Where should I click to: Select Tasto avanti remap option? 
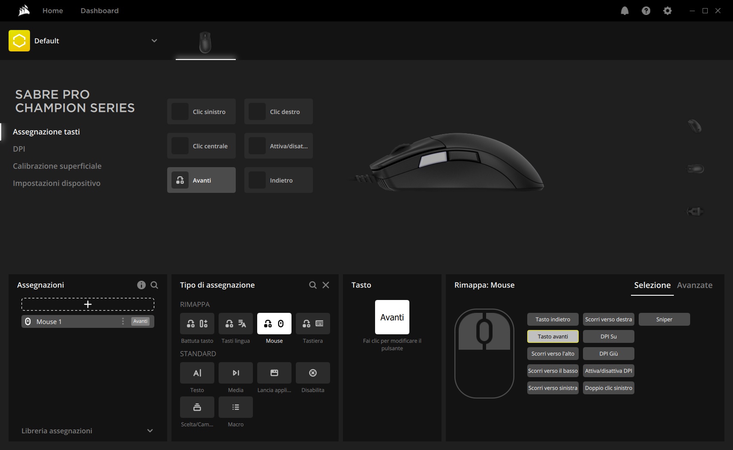click(553, 336)
